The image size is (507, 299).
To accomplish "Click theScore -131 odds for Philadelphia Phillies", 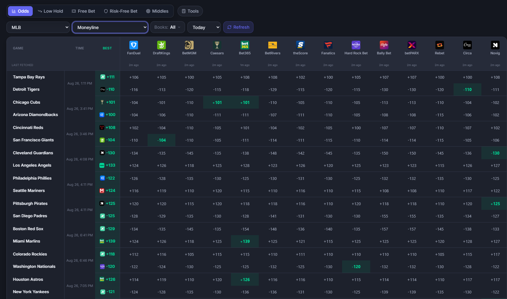I will tap(300, 178).
